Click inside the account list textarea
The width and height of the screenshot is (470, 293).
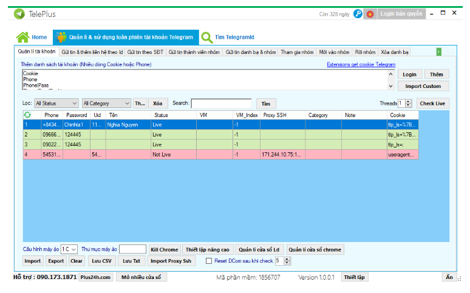click(x=205, y=79)
